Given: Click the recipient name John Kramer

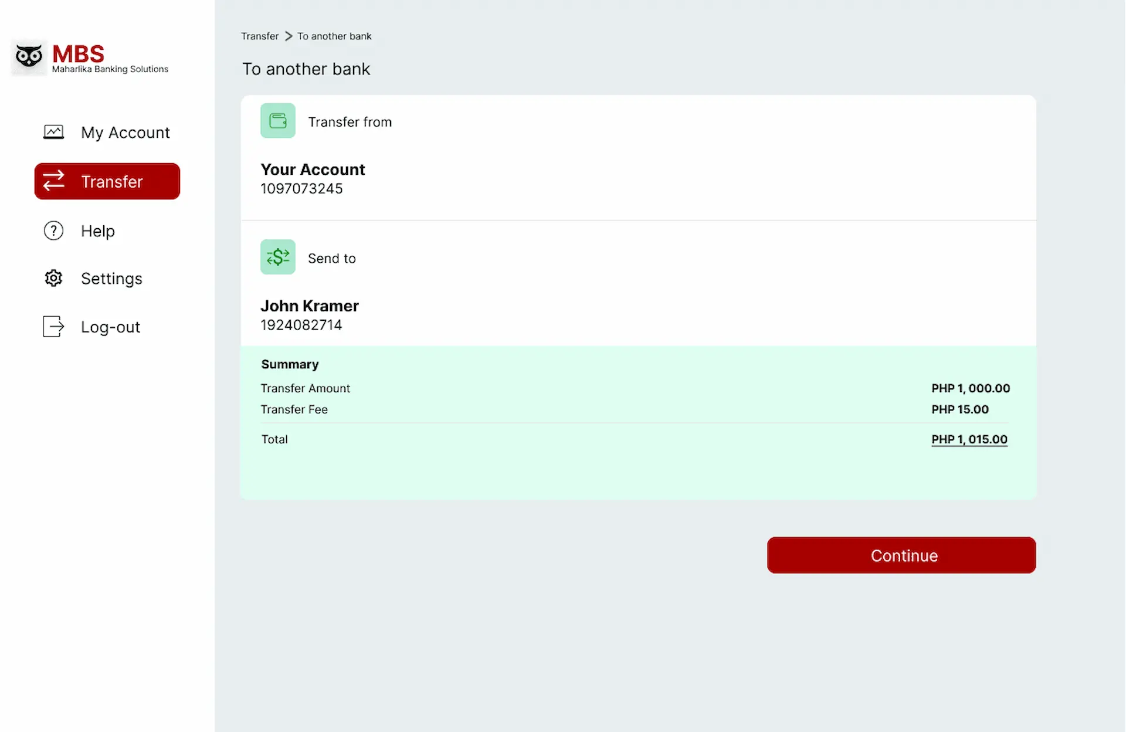Looking at the screenshot, I should coord(310,306).
